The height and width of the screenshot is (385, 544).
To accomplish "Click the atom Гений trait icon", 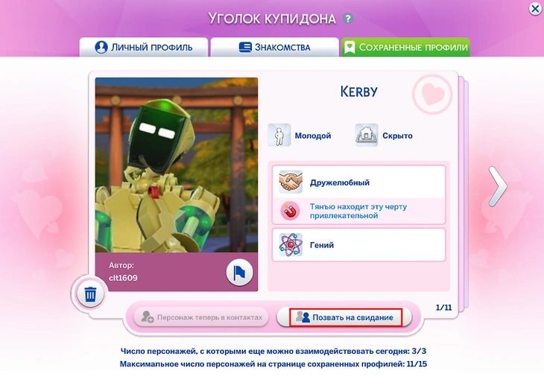I will tap(291, 244).
